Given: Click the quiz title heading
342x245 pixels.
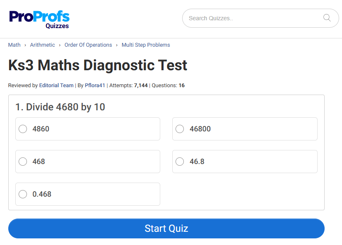Looking at the screenshot, I should tap(98, 65).
